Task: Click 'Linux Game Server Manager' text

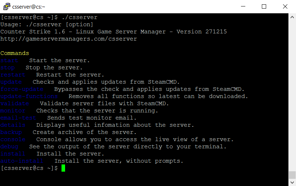Action: [x=121, y=32]
